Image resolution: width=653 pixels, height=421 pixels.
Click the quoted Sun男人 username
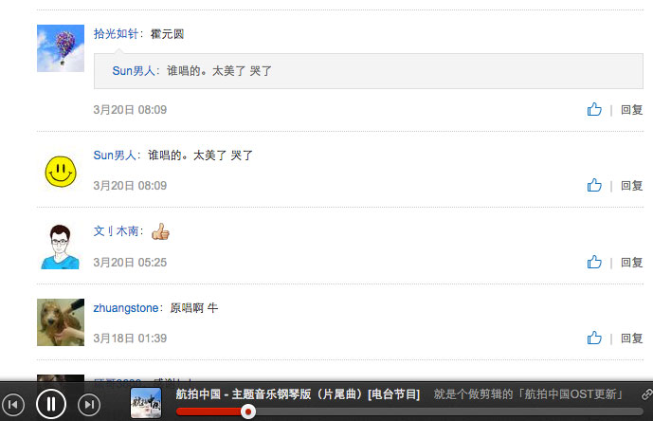pos(134,71)
